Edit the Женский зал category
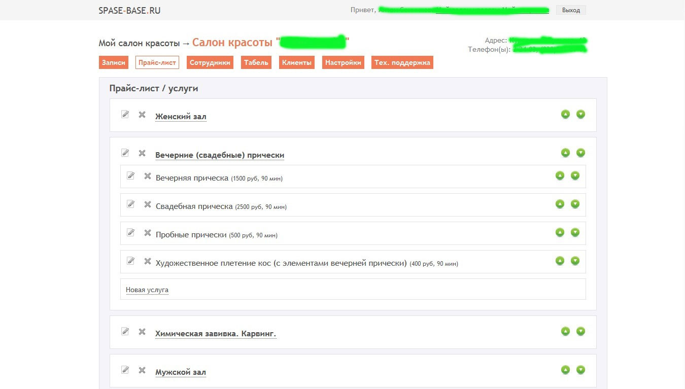The width and height of the screenshot is (685, 389). [125, 114]
